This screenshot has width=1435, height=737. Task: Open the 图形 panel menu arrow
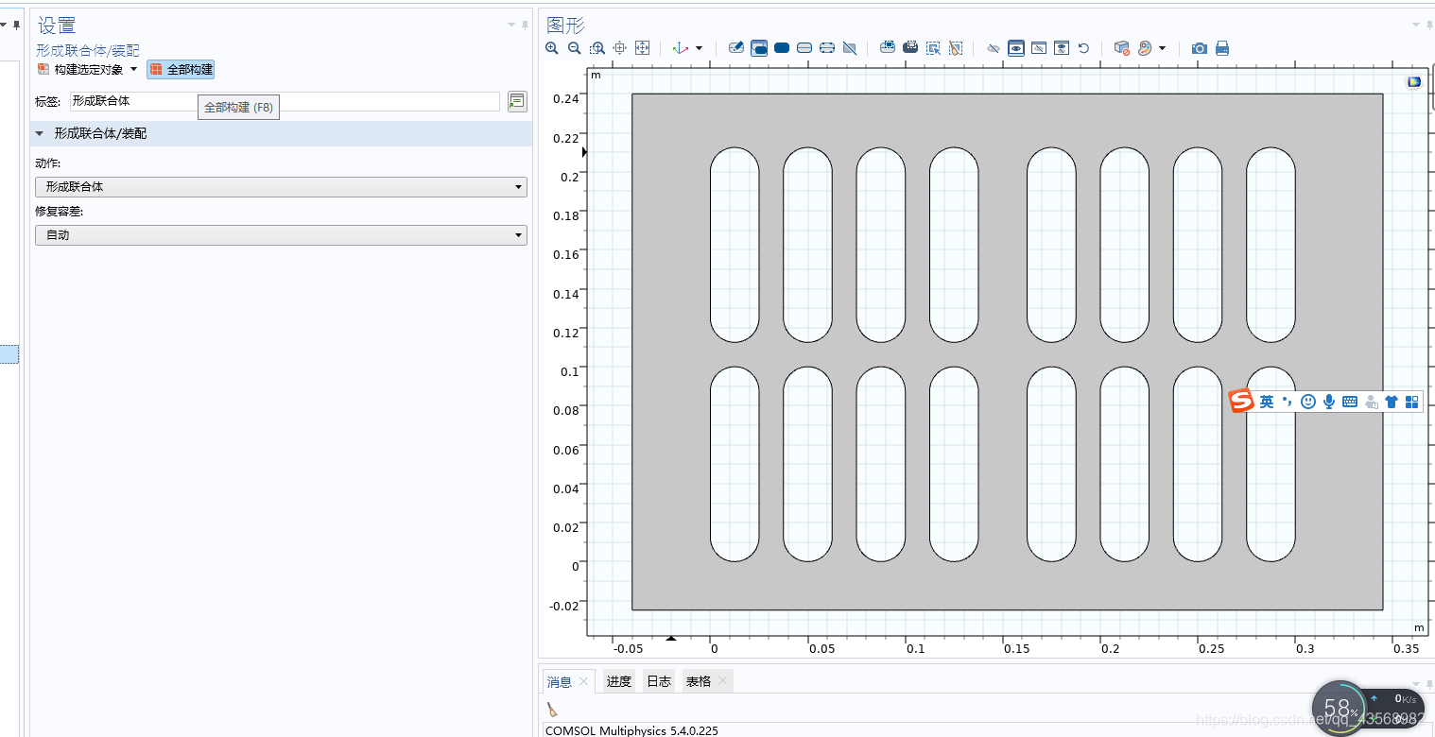[x=1416, y=25]
